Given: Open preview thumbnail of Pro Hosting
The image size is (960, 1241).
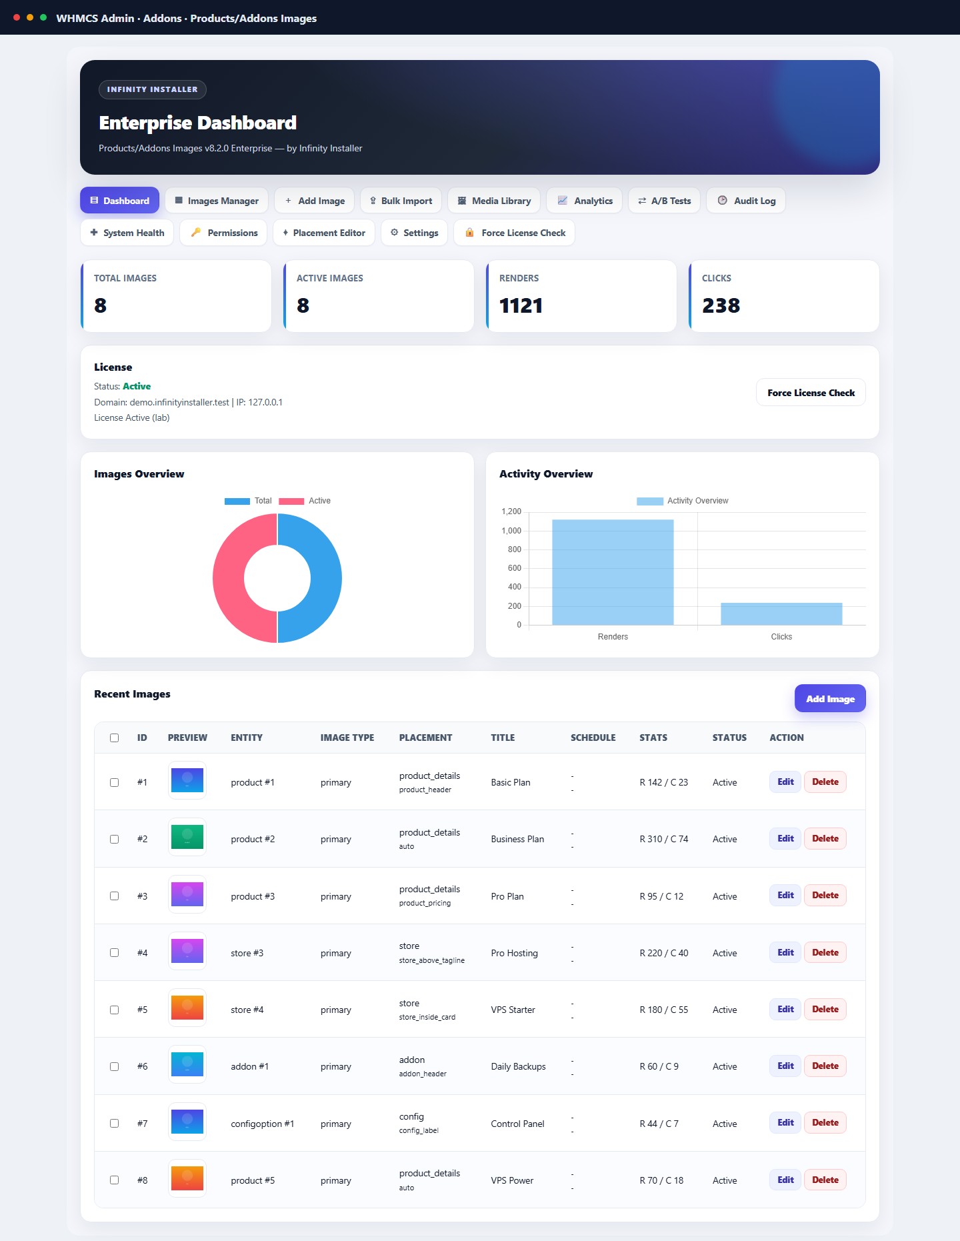Looking at the screenshot, I should click(x=187, y=951).
